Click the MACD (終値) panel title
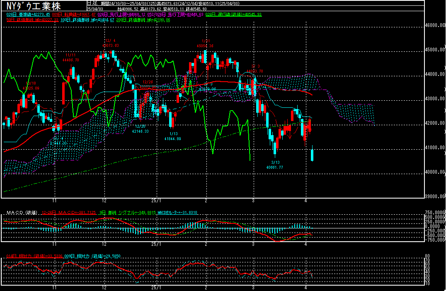Screen dimensions: 446x291 coord(22,213)
